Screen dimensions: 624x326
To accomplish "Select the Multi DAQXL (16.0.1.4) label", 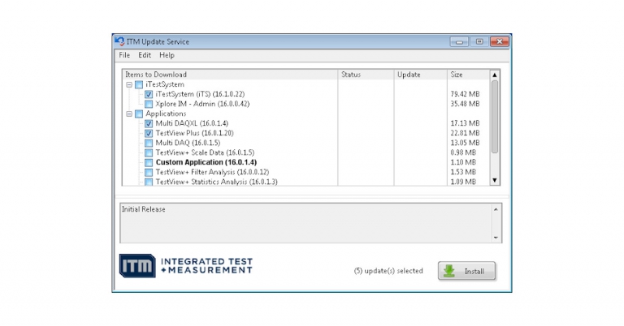I will point(192,123).
